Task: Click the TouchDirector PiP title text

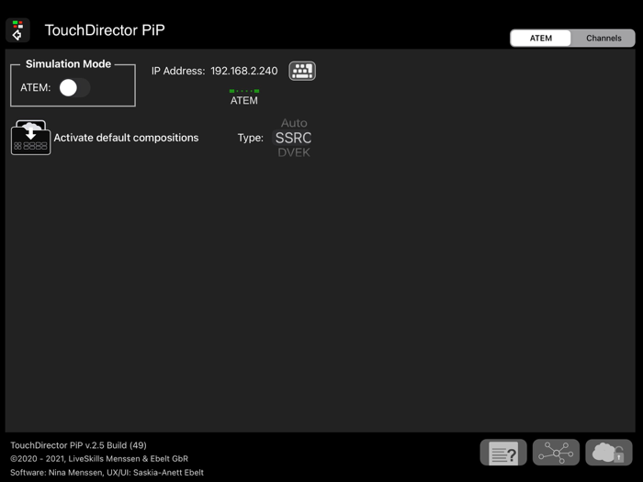Action: [105, 30]
